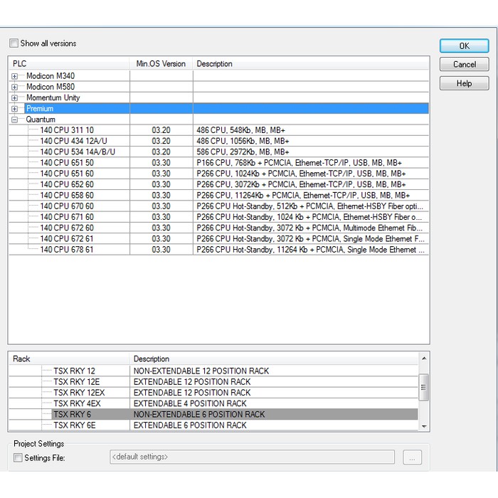Choose the 140 CPU 651 60 entry
The image size is (498, 498).
pyautogui.click(x=67, y=174)
